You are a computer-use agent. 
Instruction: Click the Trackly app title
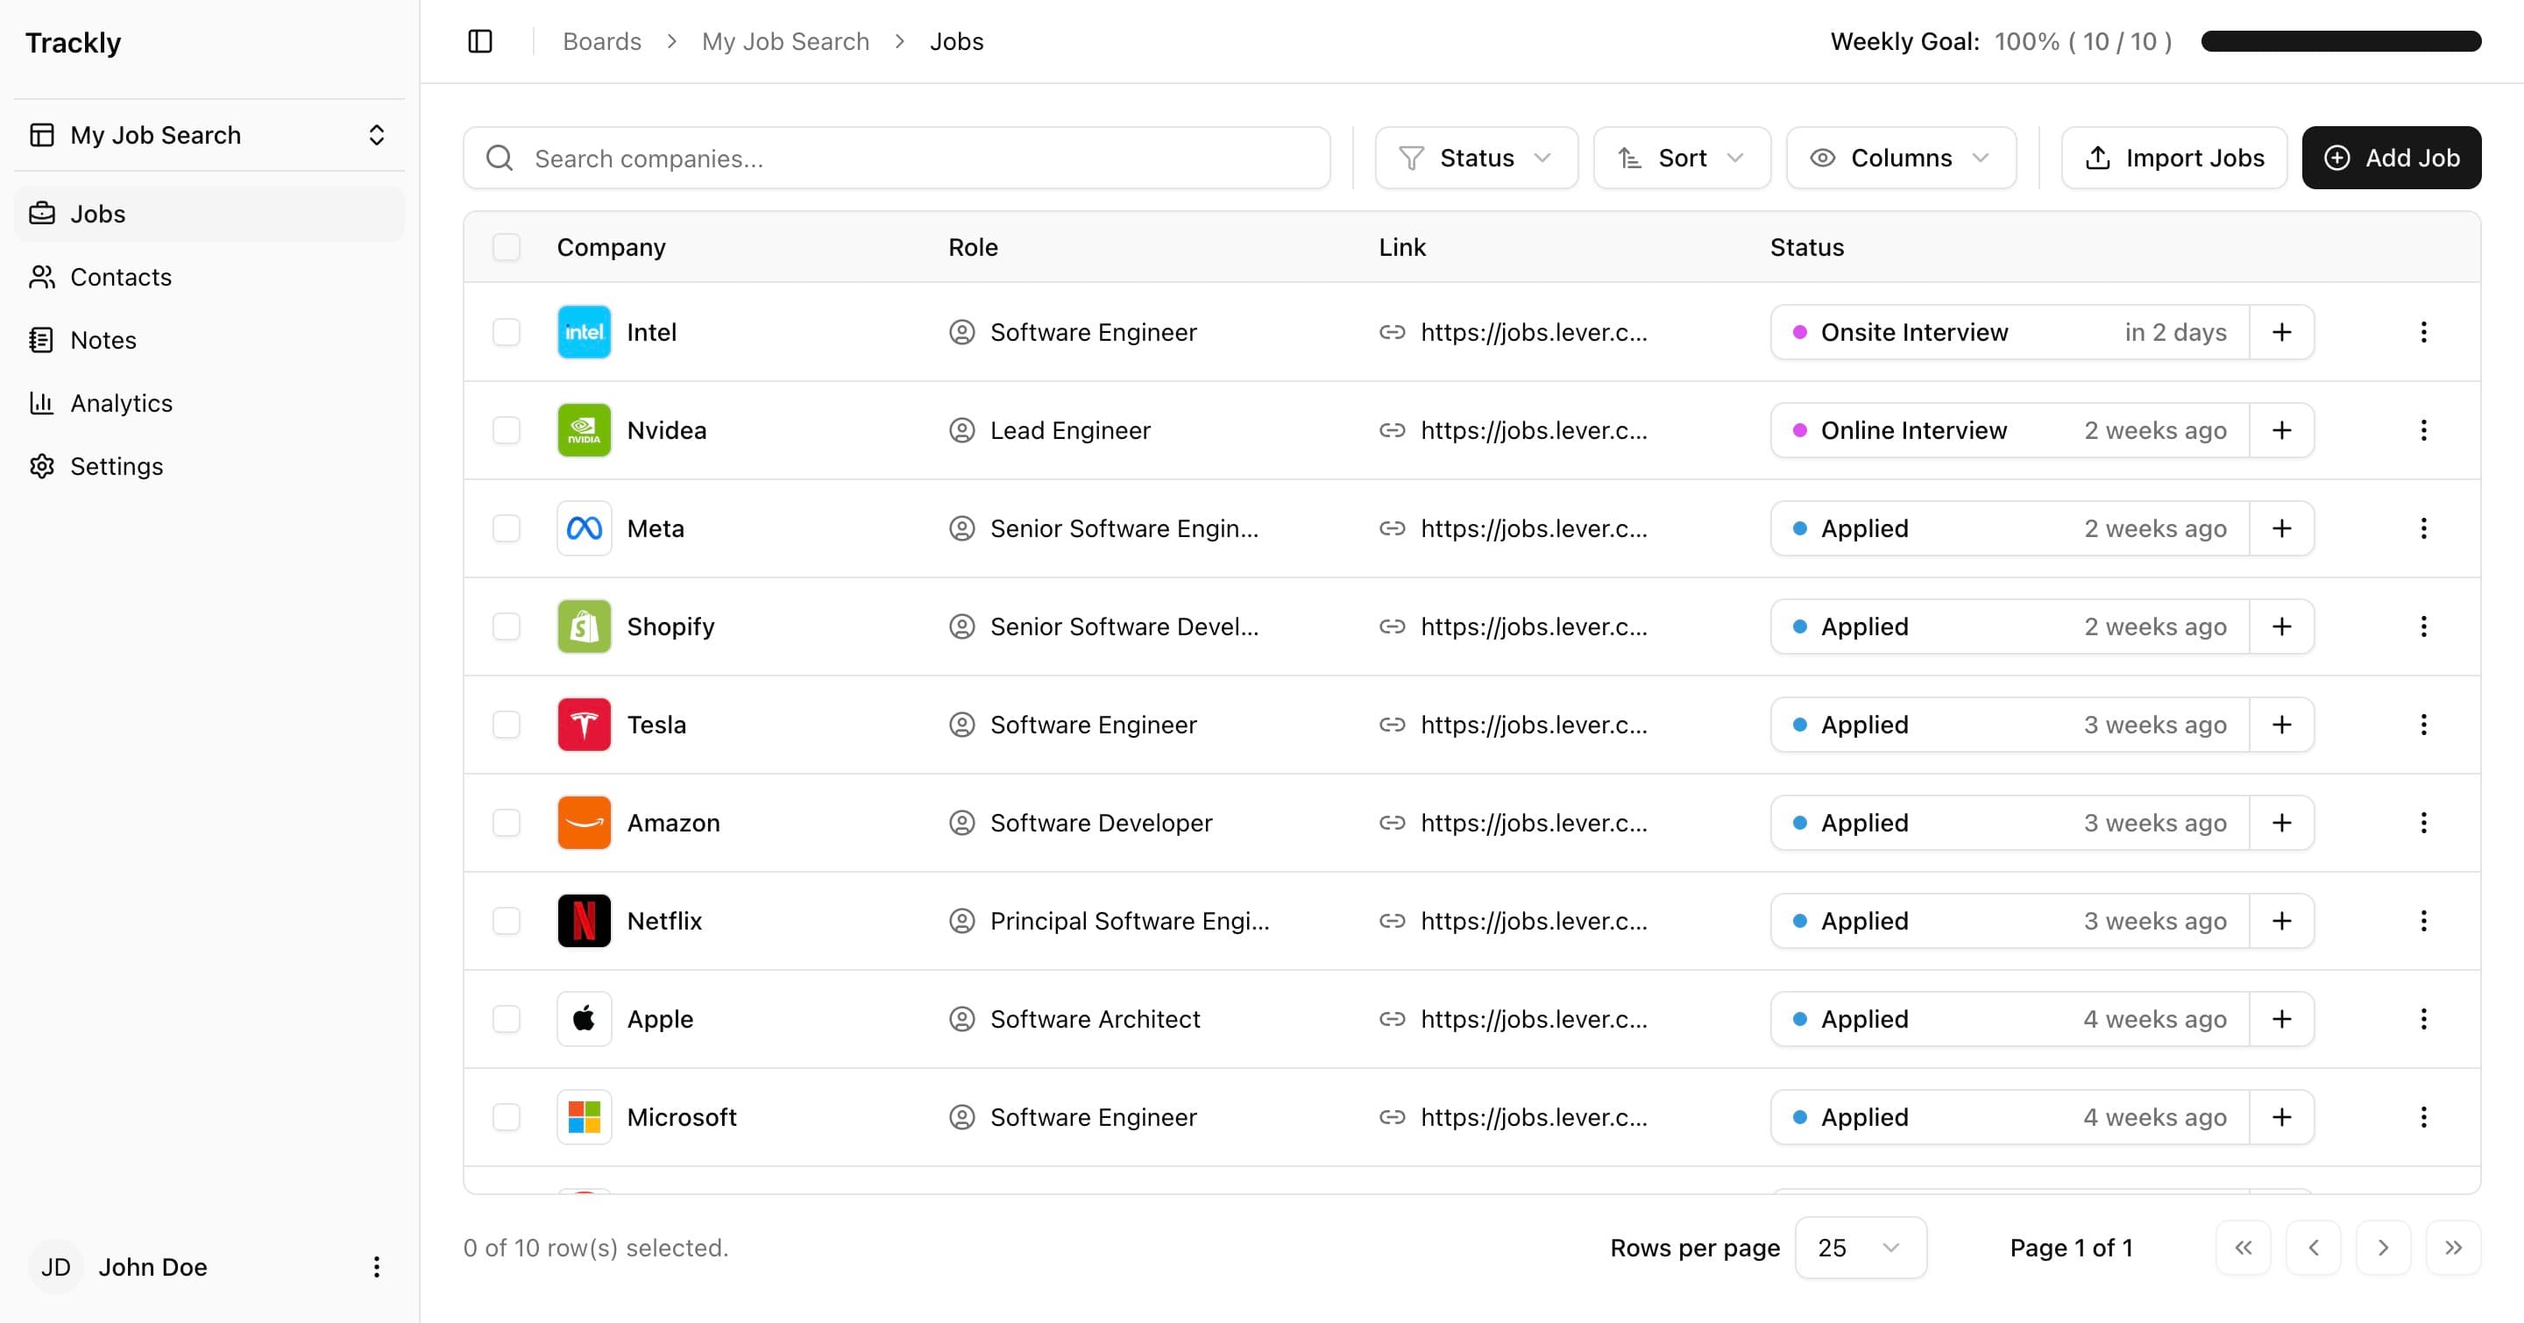(74, 42)
